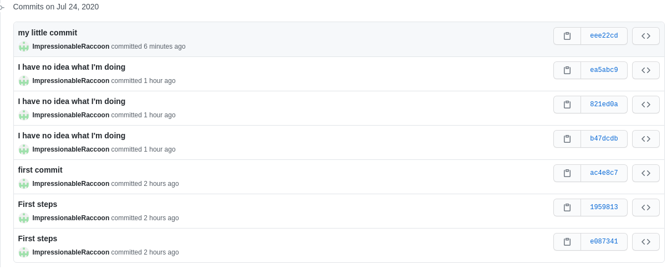Copy the full SHA for commit ea5abc9
The width and height of the screenshot is (667, 275).
pyautogui.click(x=567, y=70)
